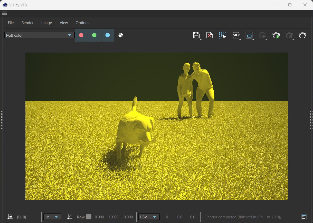
Task: Enable the follow mouse pointer tool
Action: pyautogui.click(x=223, y=35)
